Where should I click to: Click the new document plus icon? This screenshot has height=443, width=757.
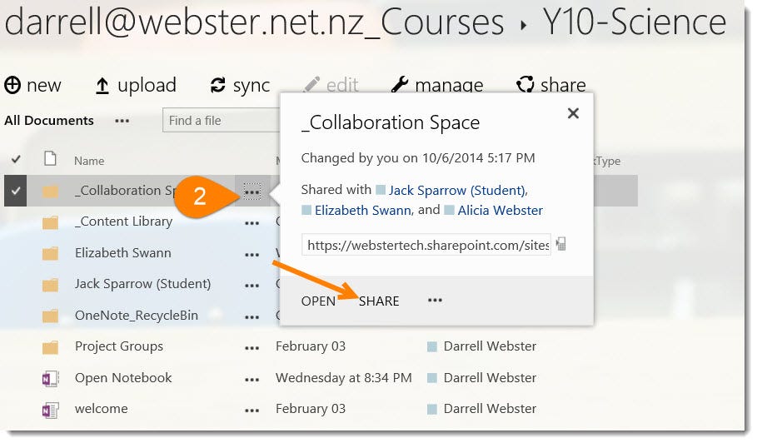[12, 85]
